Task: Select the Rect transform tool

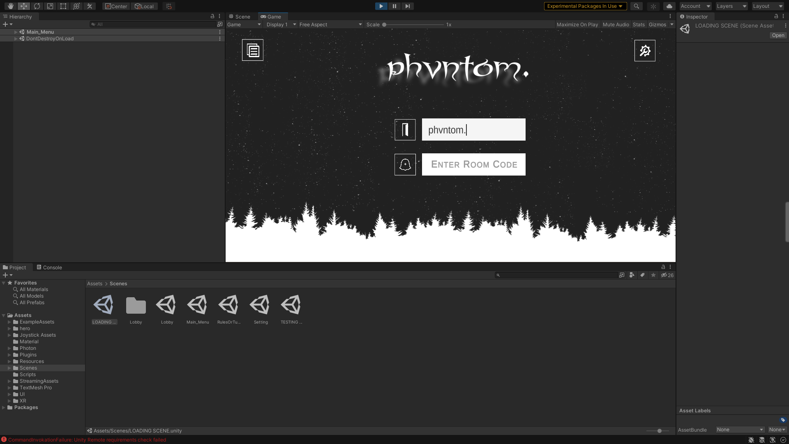Action: [x=63, y=6]
